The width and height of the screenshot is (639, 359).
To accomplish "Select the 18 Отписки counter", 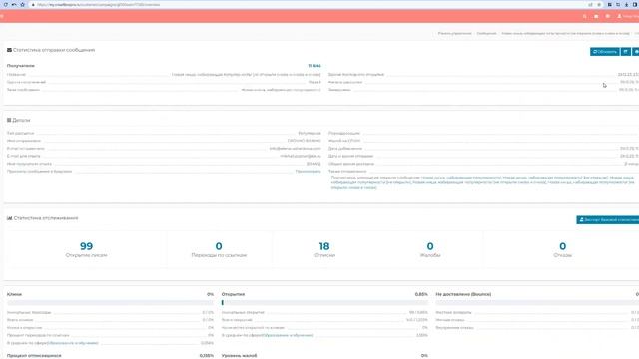I will (324, 249).
